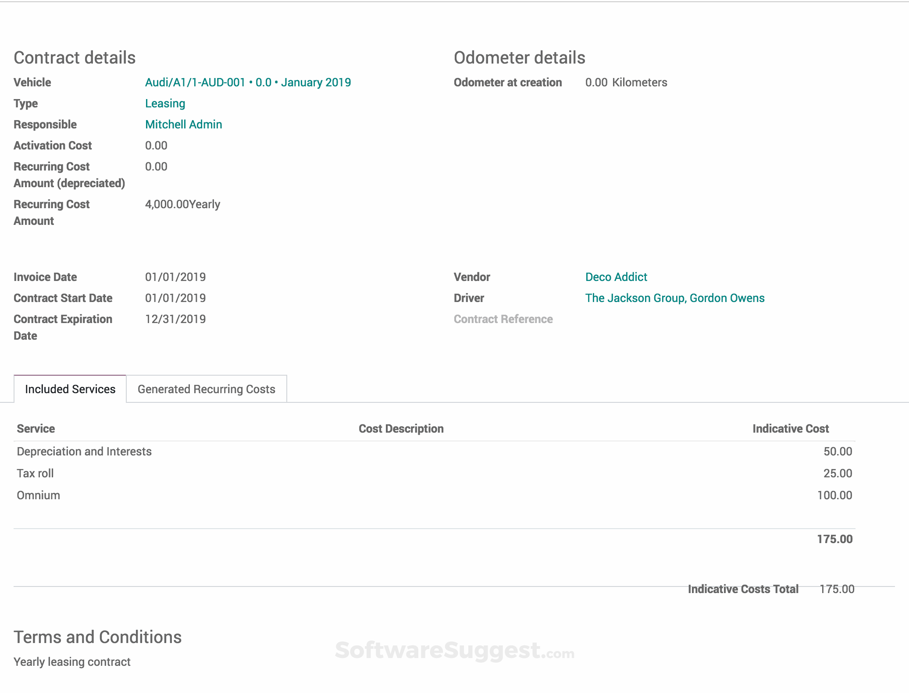Switch to Generated Recurring Costs tab
The width and height of the screenshot is (909, 693).
pos(206,389)
